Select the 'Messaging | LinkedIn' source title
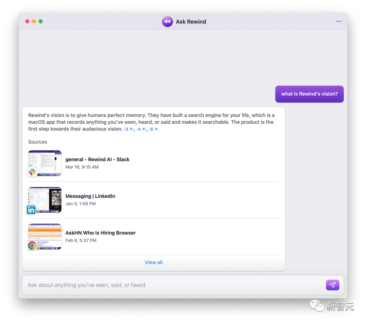The height and width of the screenshot is (323, 366). click(x=90, y=196)
